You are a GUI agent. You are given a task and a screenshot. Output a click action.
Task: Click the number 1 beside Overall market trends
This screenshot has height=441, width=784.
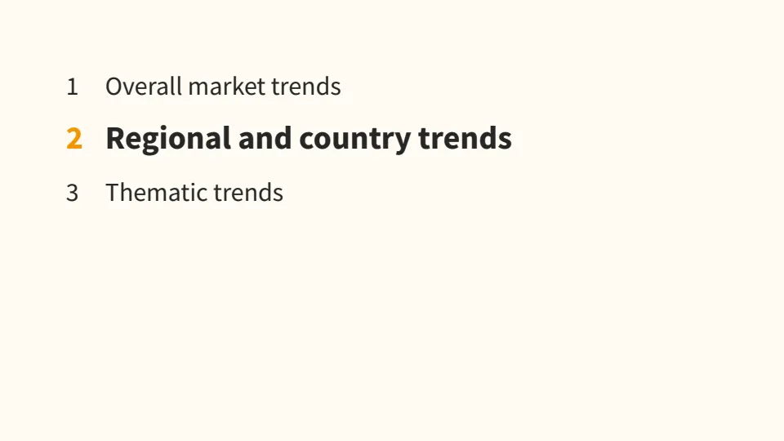73,87
